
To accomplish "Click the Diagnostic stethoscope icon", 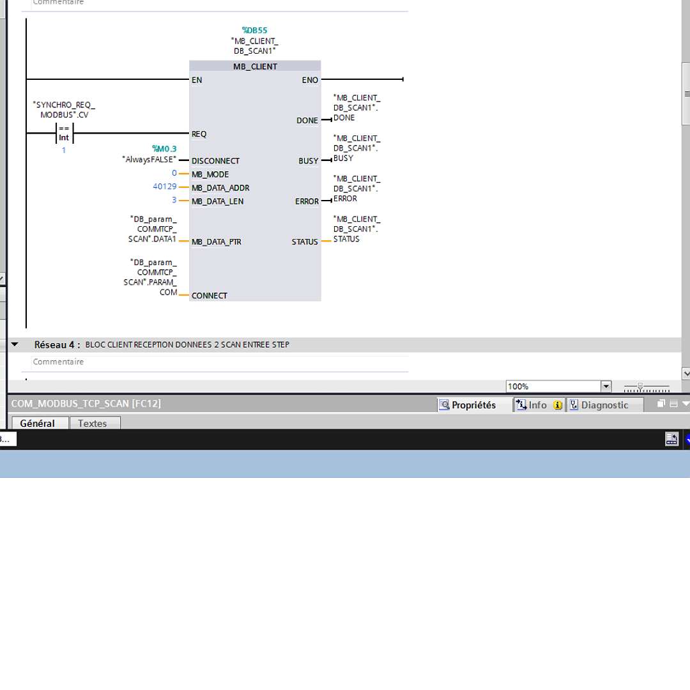I will [574, 405].
